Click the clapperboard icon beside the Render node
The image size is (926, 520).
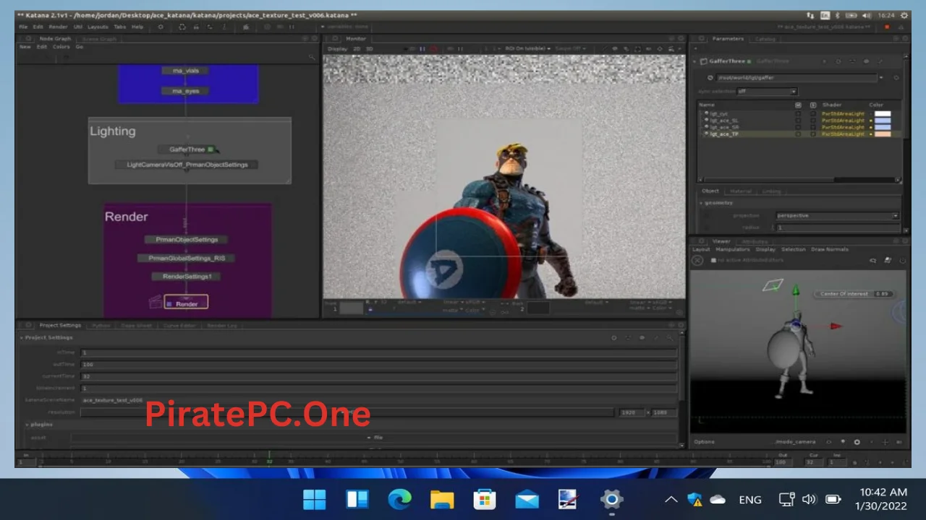[155, 302]
